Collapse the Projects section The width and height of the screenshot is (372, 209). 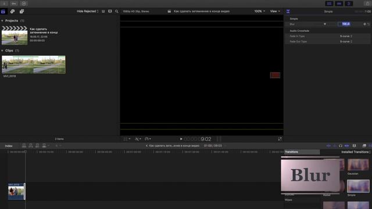(x=2, y=21)
